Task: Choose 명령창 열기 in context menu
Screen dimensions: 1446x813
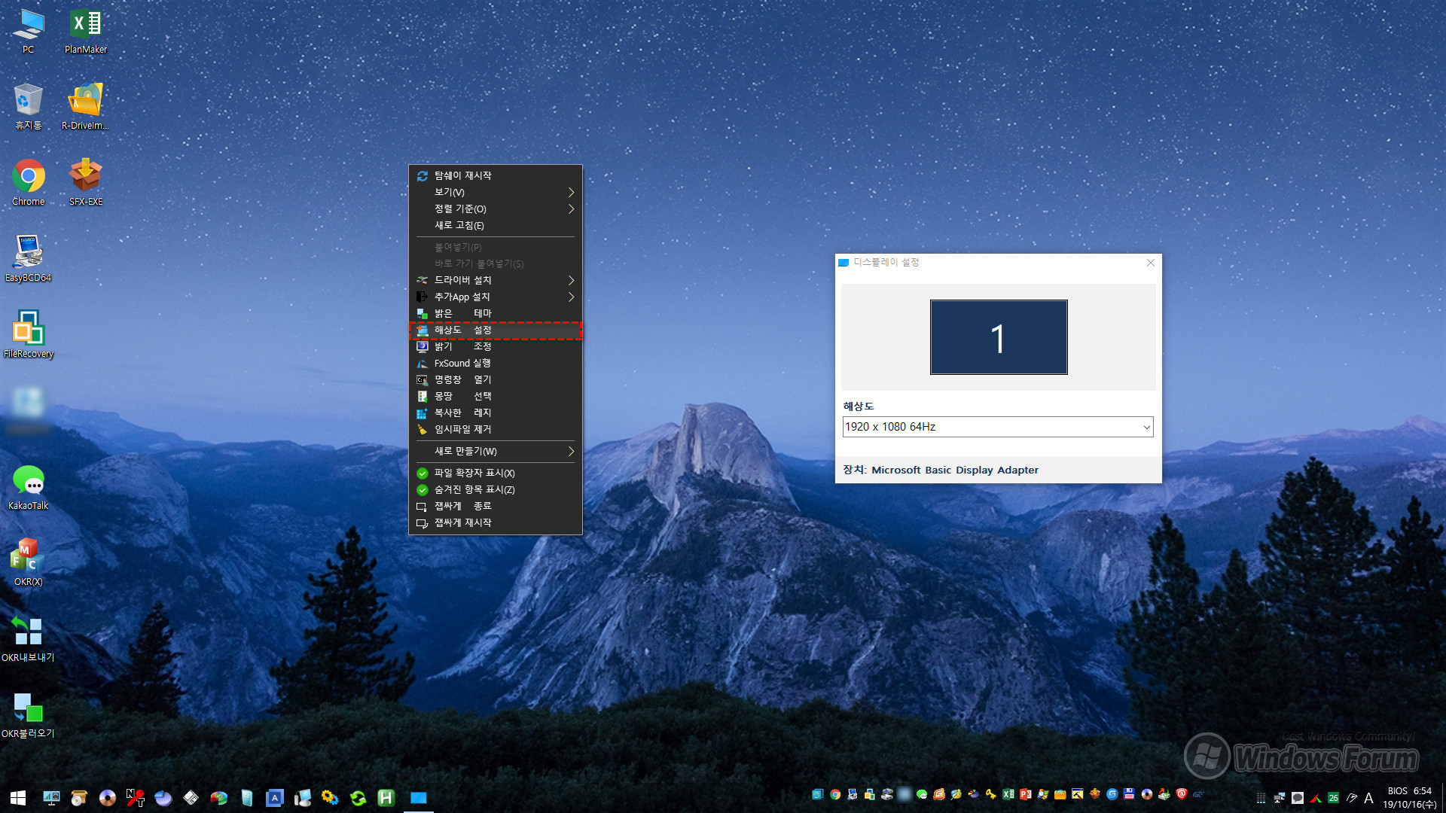Action: click(x=496, y=379)
